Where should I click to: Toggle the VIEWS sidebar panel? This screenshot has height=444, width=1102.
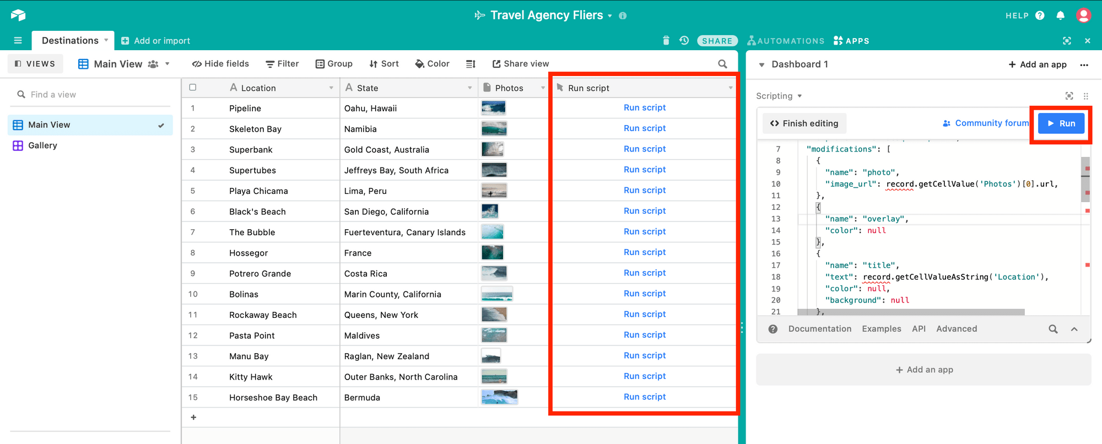click(x=35, y=64)
